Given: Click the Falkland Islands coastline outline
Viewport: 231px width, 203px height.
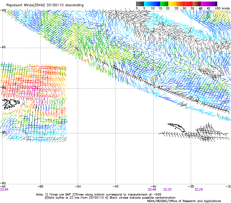Looking at the screenshot, I should 11,104.
